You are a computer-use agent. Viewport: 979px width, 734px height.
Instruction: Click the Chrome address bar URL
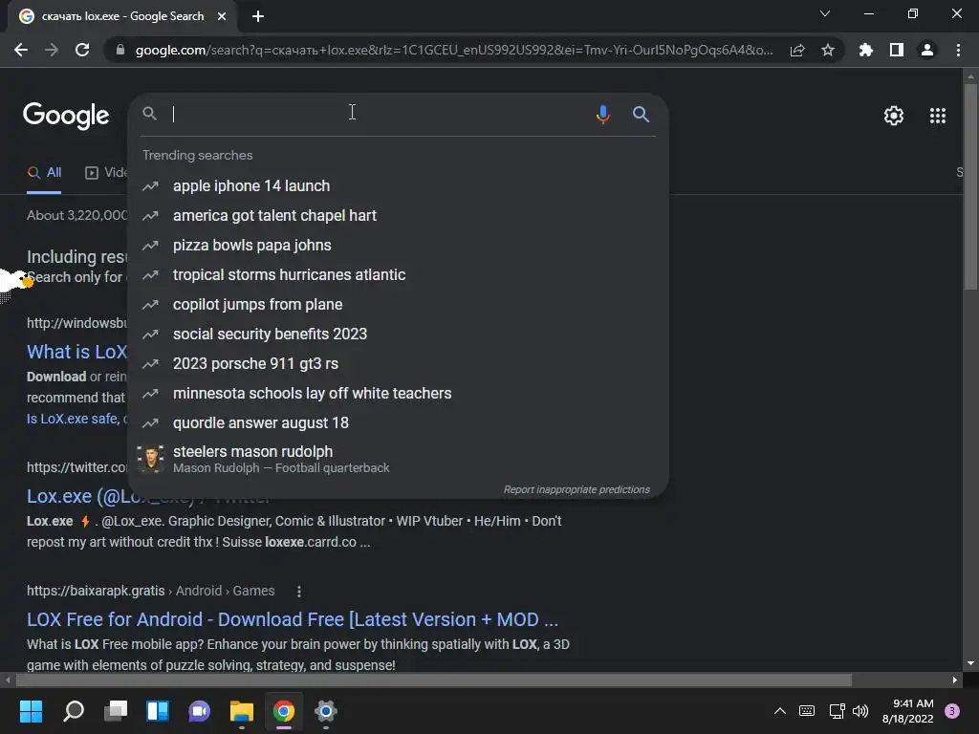coord(454,50)
